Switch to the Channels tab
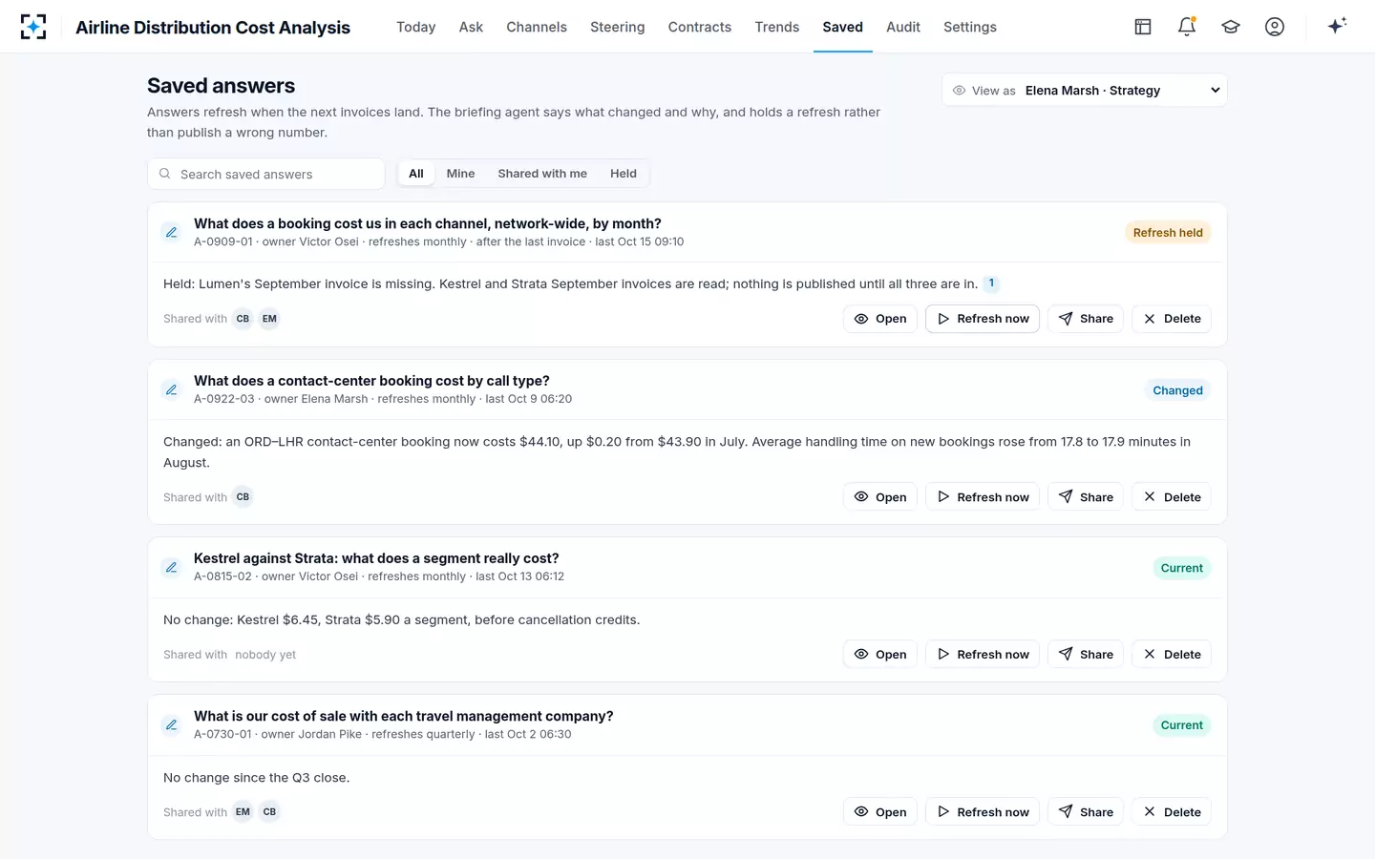This screenshot has width=1375, height=859. pyautogui.click(x=537, y=27)
